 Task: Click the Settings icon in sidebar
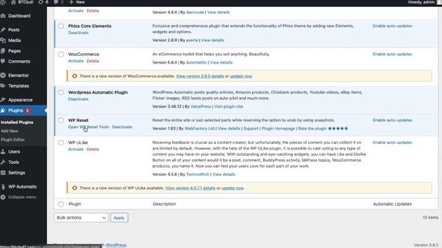click(3, 173)
